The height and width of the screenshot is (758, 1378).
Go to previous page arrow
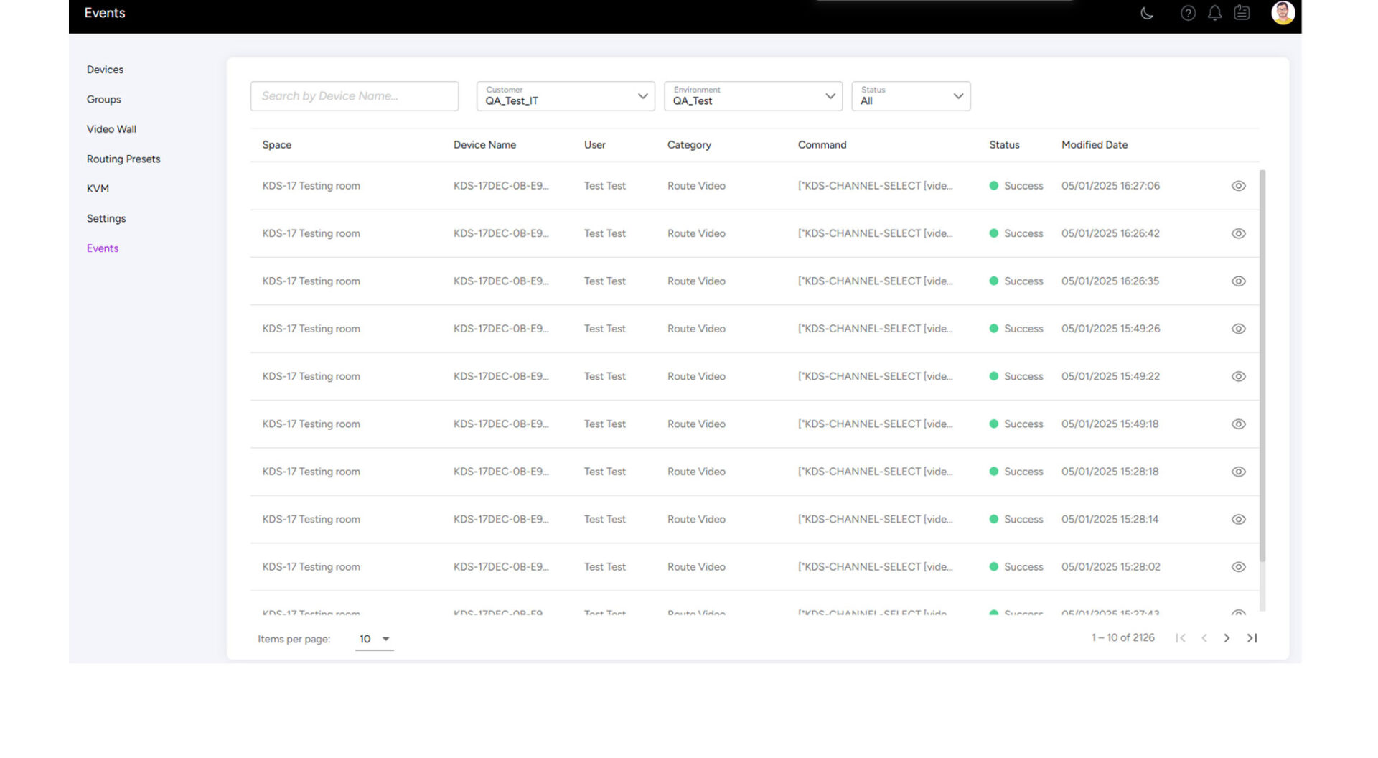[x=1204, y=638]
